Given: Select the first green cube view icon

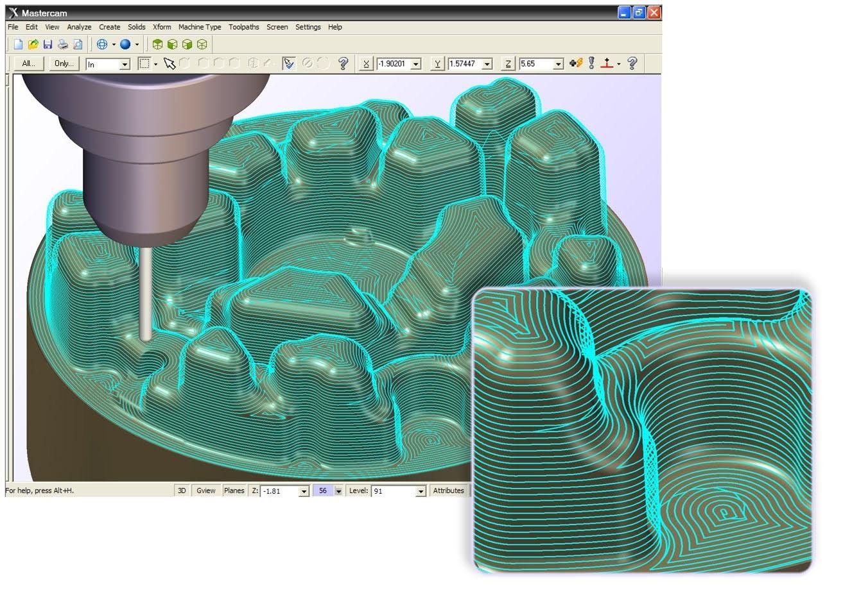Looking at the screenshot, I should (157, 44).
